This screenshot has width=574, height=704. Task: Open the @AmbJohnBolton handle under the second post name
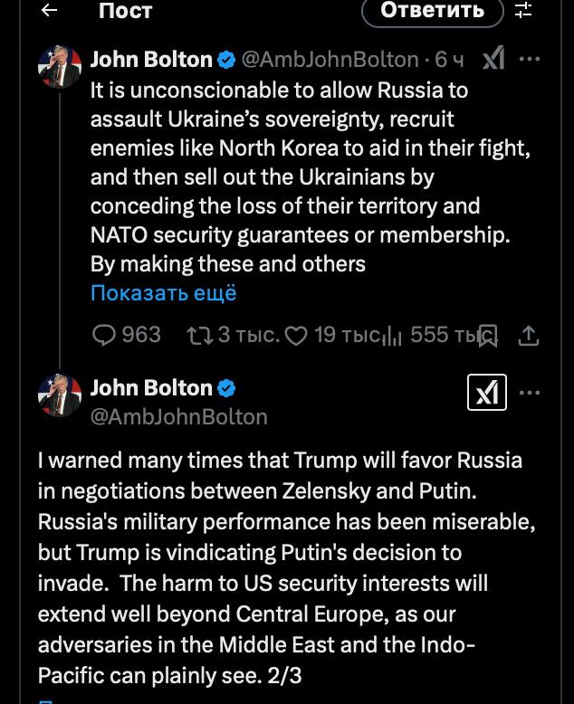(179, 416)
